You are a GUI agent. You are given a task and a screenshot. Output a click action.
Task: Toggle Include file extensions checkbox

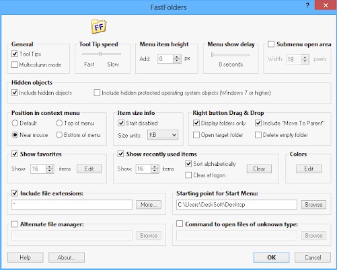click(15, 193)
